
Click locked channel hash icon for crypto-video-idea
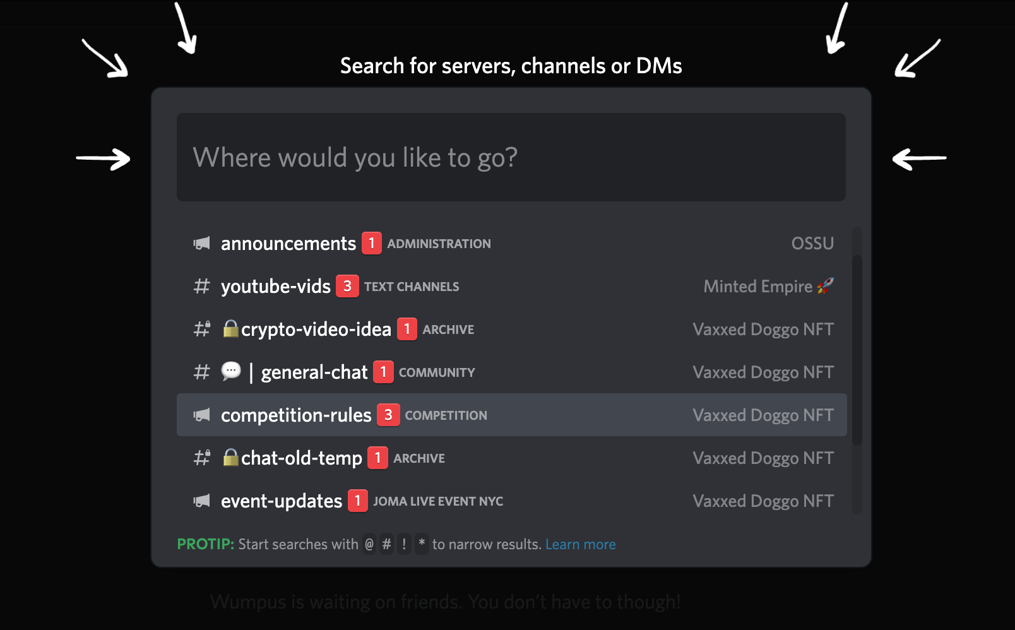(202, 329)
